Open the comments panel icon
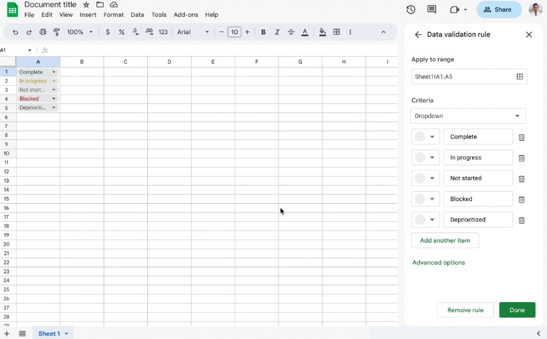This screenshot has height=339, width=547. click(x=432, y=9)
